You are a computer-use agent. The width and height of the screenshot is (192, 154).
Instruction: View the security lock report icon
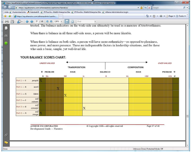[141, 8]
